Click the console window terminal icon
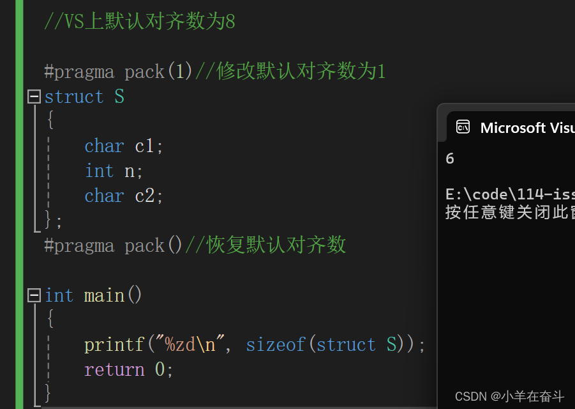Screen dimensions: 575x409 pos(463,127)
